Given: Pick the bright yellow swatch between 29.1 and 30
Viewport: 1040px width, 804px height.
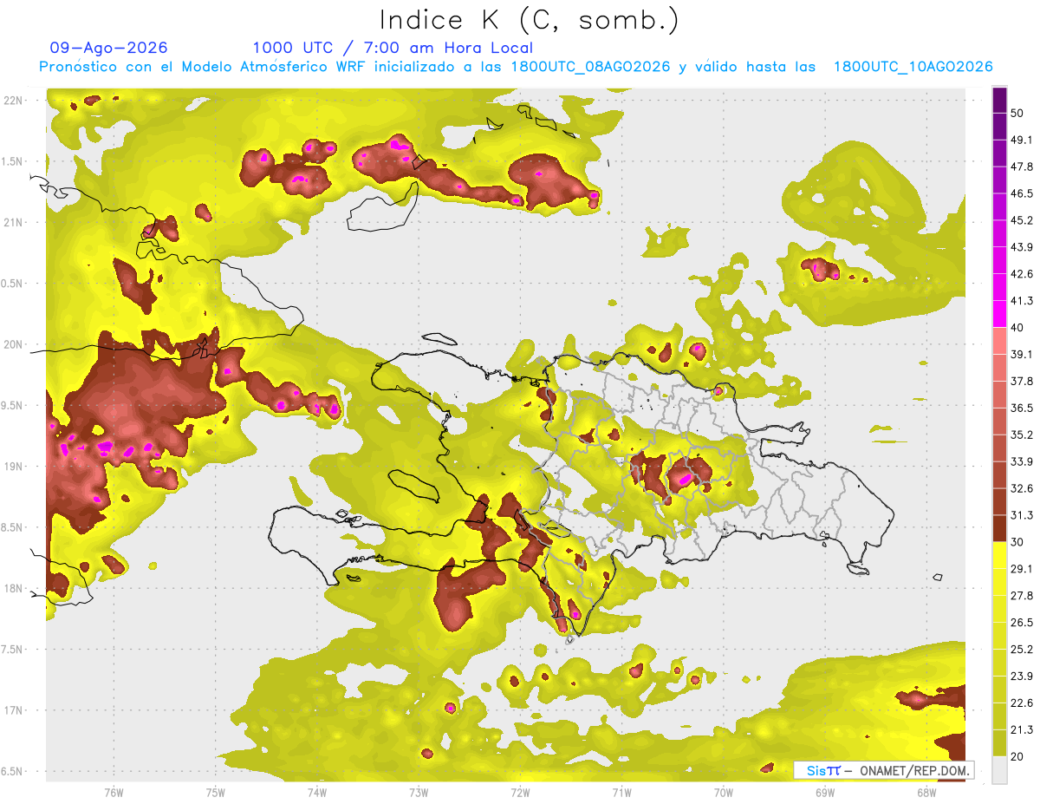Looking at the screenshot, I should pos(999,555).
